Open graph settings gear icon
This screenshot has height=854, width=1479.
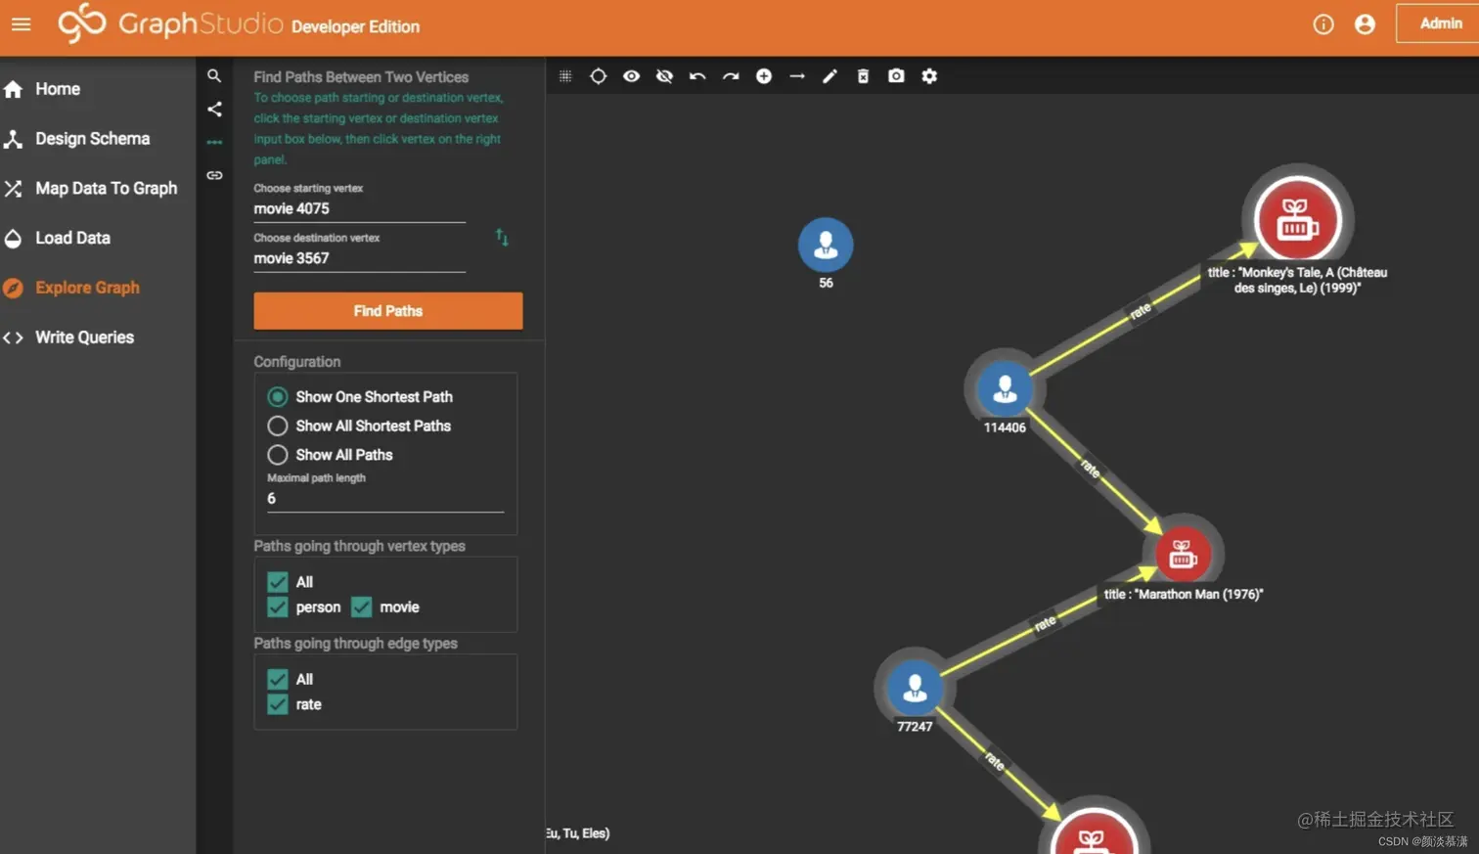(x=929, y=76)
